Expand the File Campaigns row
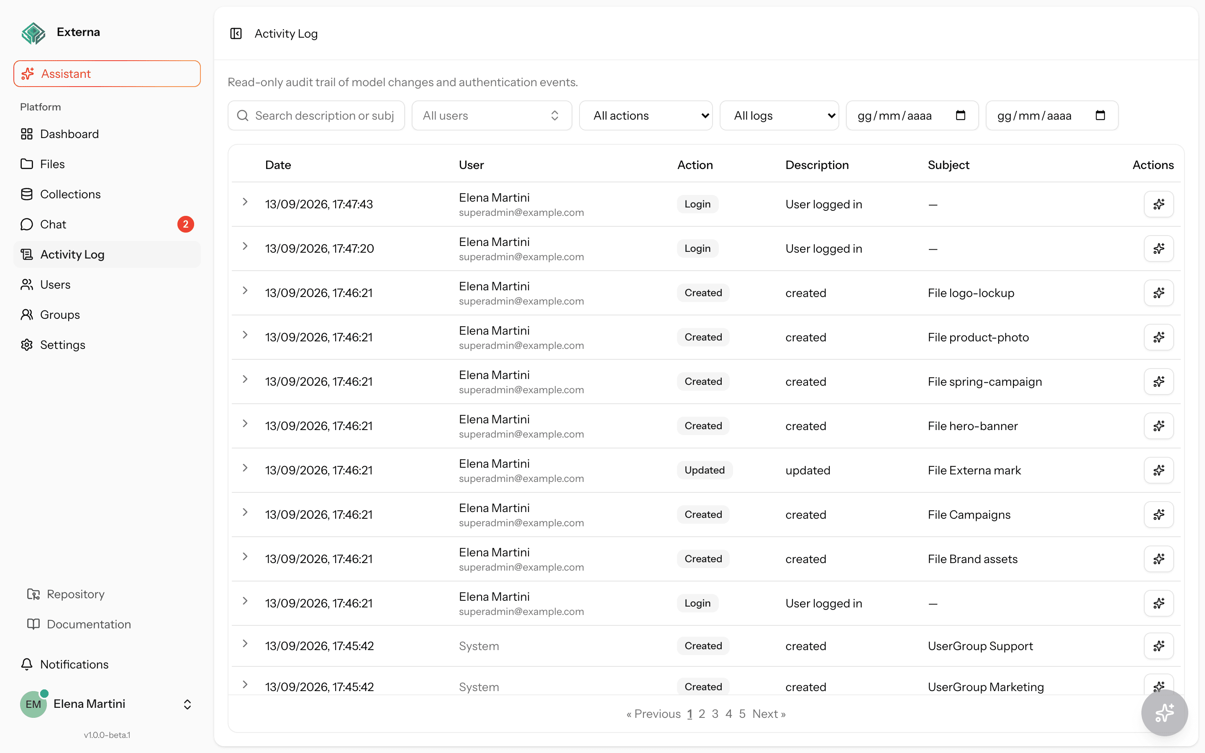This screenshot has width=1205, height=753. [x=245, y=512]
